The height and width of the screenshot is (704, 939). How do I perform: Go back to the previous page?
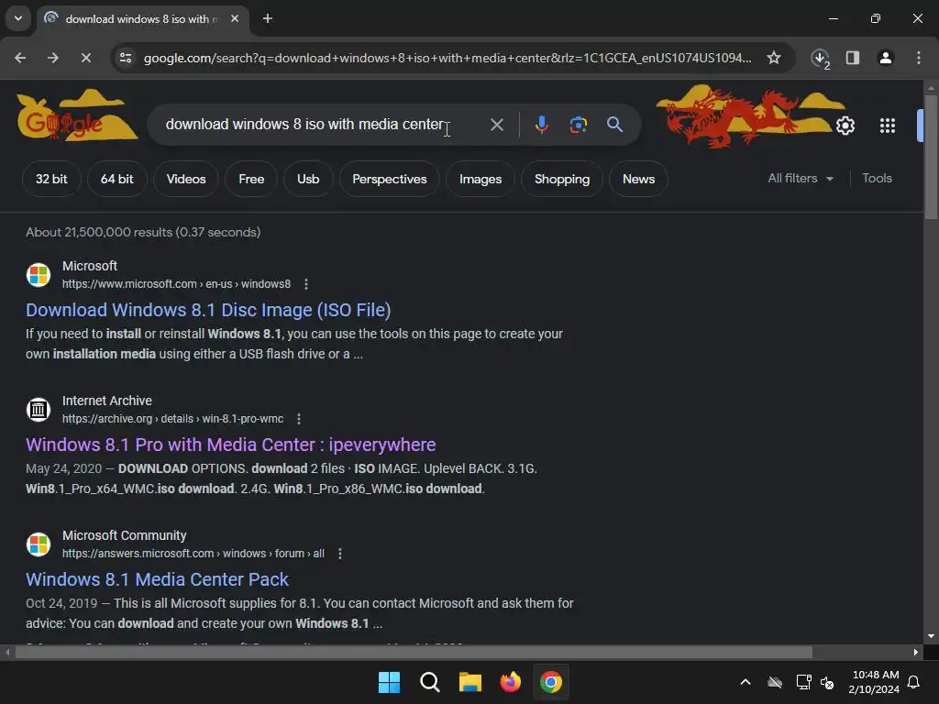tap(20, 58)
